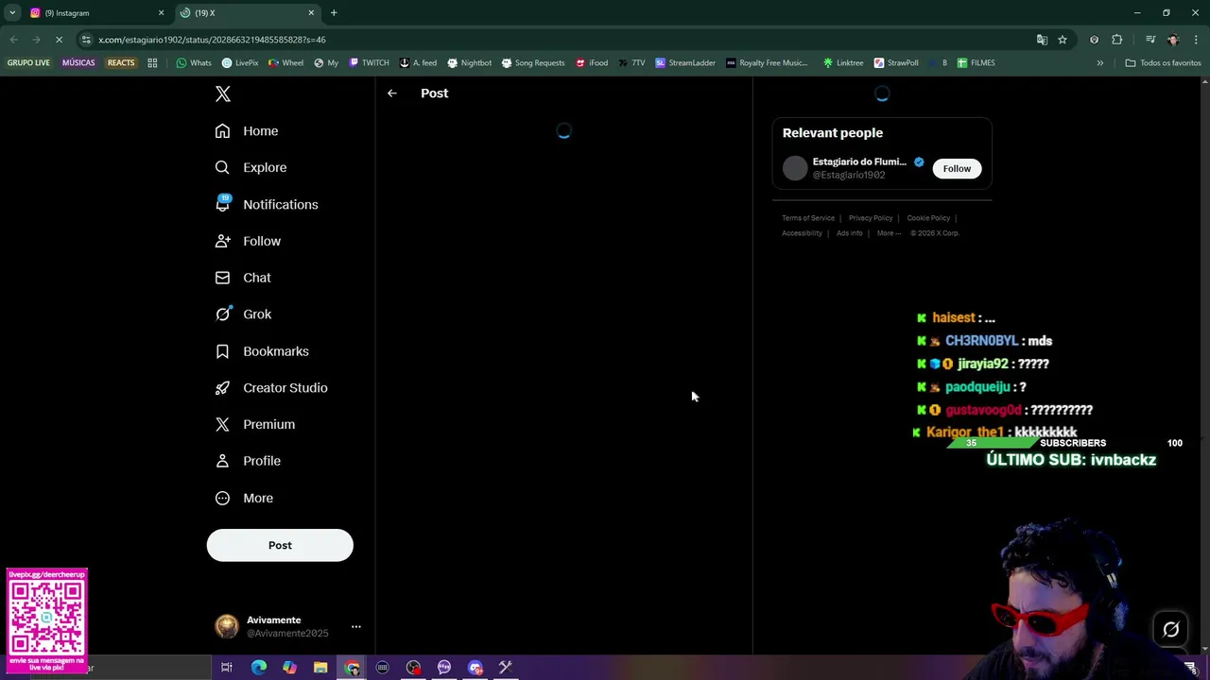Open Grok in X sidebar
Image resolution: width=1210 pixels, height=680 pixels.
pyautogui.click(x=243, y=314)
